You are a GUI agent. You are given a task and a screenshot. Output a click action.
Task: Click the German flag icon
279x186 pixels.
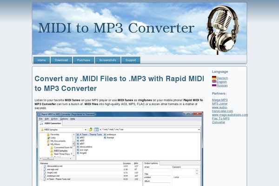tap(214, 78)
